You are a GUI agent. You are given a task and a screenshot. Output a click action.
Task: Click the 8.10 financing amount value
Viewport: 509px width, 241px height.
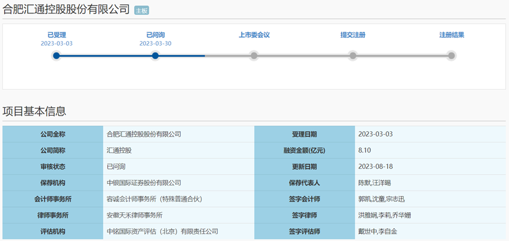pos(365,151)
